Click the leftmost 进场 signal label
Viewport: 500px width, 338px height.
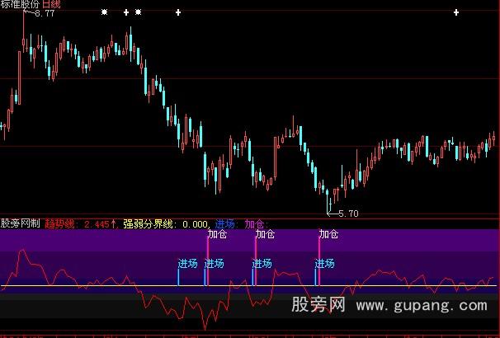point(187,264)
